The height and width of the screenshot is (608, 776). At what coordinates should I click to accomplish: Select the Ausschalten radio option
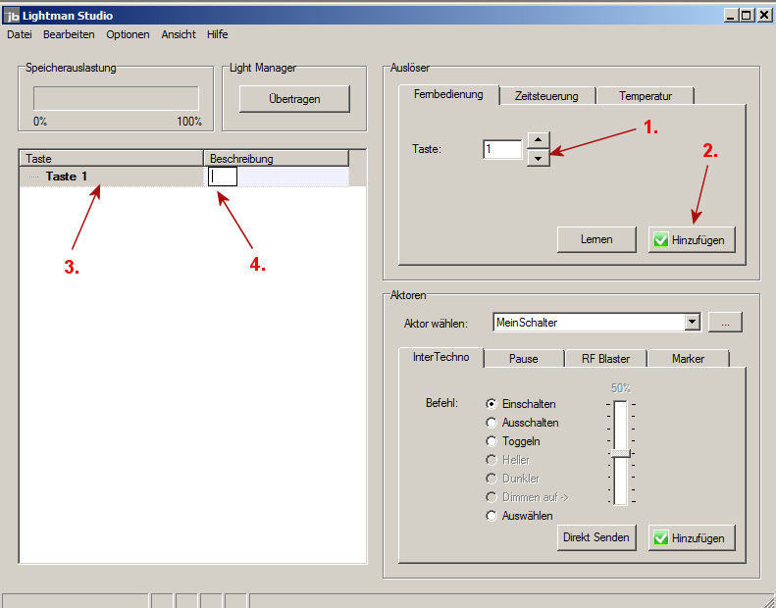tap(491, 423)
